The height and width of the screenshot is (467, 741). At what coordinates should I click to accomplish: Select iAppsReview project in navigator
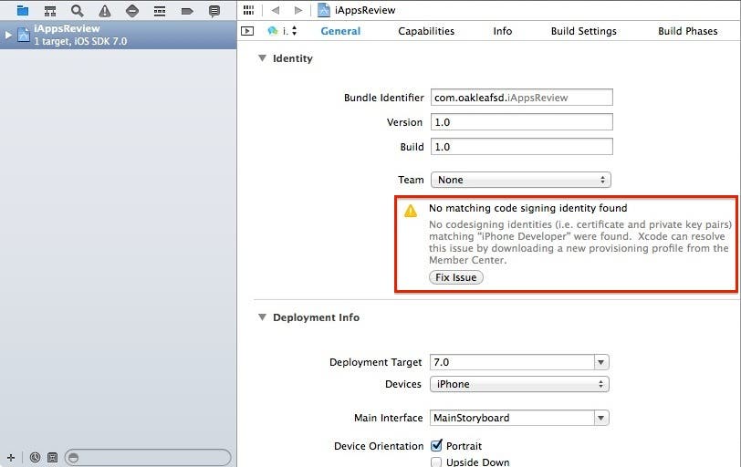click(118, 35)
